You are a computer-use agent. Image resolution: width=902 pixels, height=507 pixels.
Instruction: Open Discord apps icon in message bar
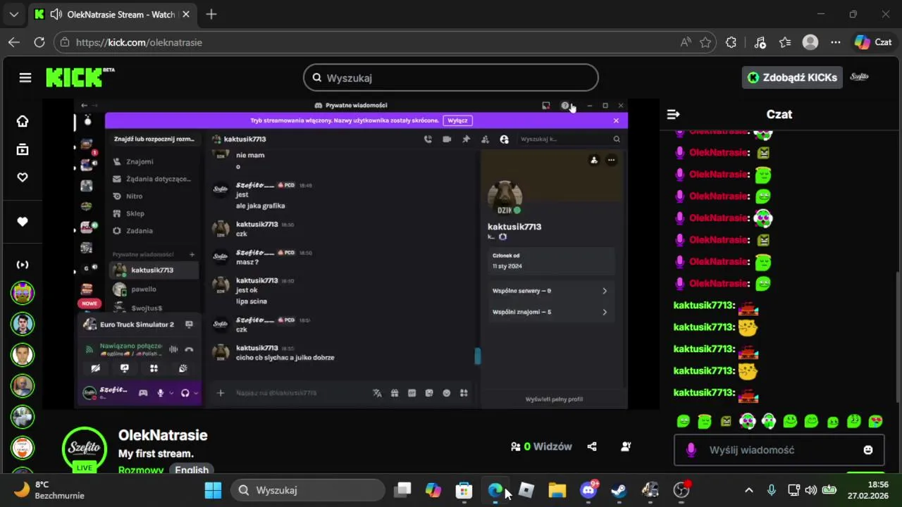click(464, 393)
